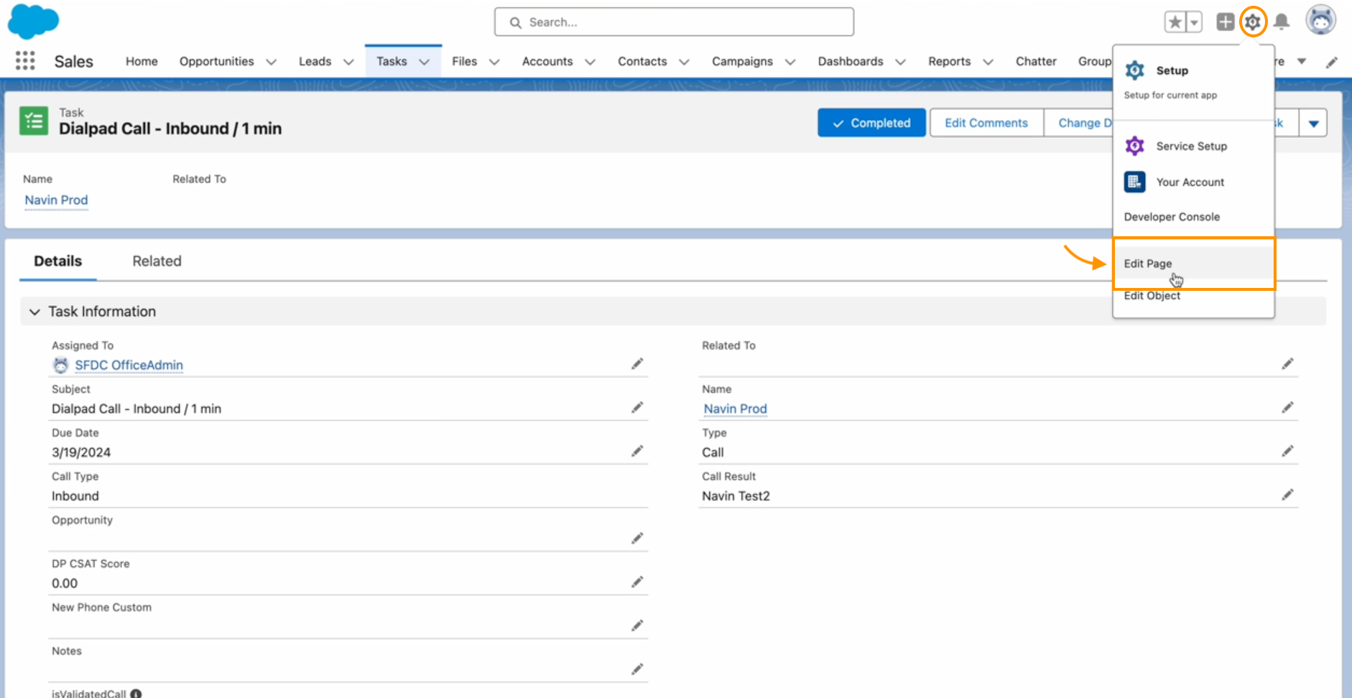Click into the global Search box
Image resolution: width=1352 pixels, height=698 pixels.
click(x=674, y=22)
